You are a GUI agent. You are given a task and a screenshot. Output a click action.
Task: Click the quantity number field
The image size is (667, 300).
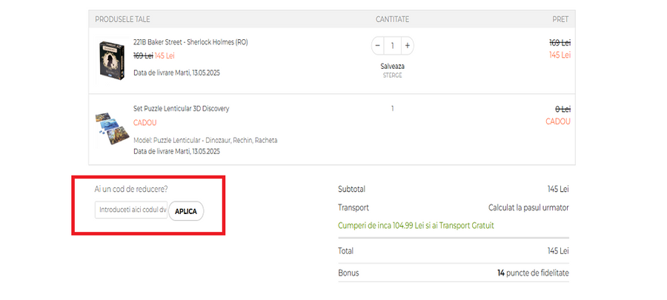tap(392, 45)
